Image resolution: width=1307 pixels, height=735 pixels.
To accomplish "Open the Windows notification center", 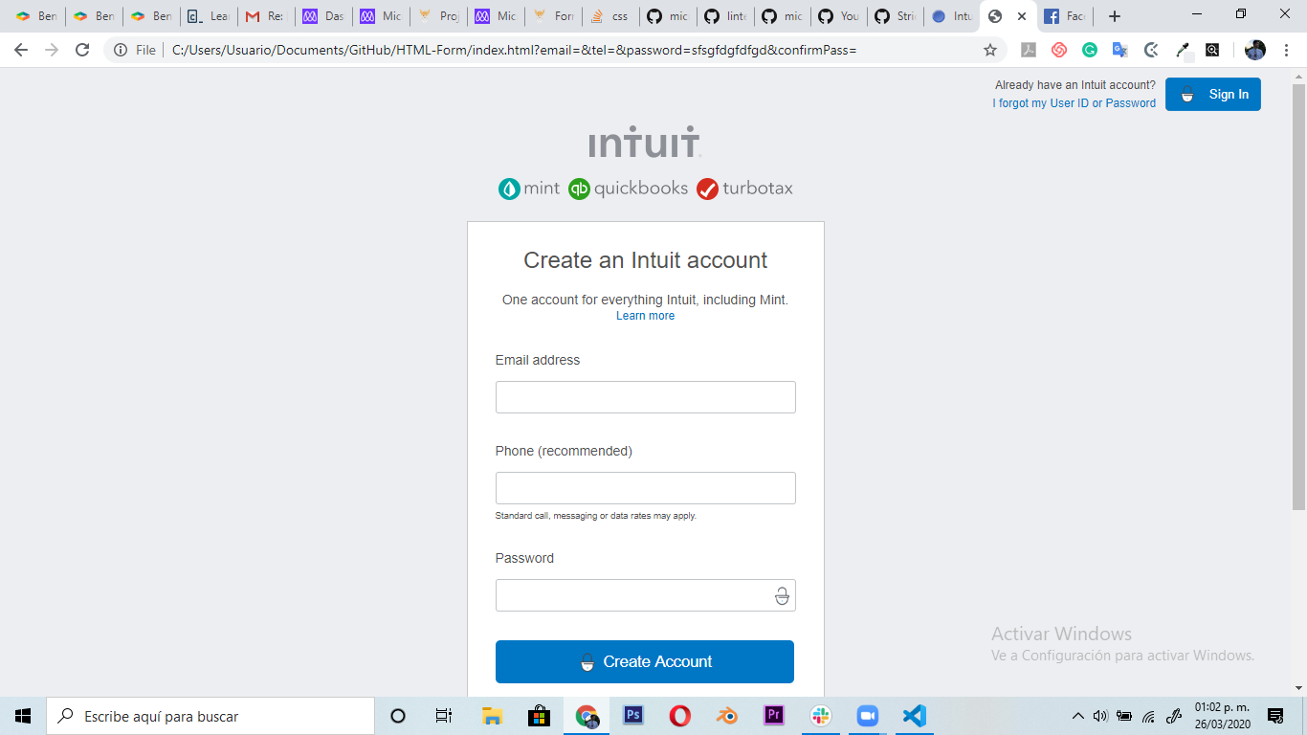I will pos(1275,716).
